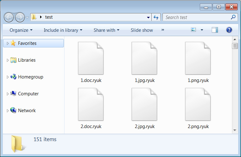The width and height of the screenshot is (241, 157).
Task: Open the Share with menu
Action: (106, 30)
